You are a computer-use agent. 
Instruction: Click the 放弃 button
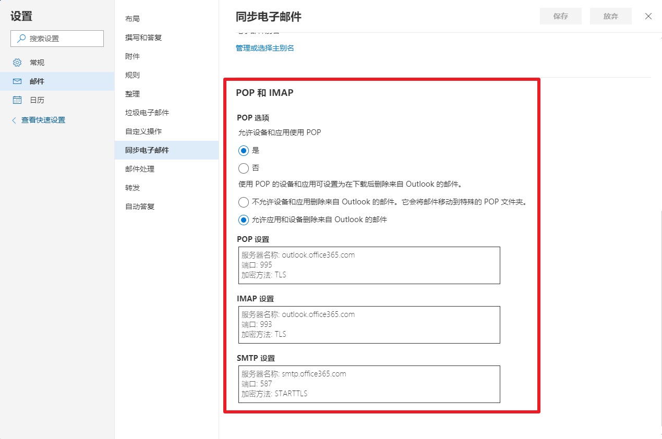tap(611, 16)
